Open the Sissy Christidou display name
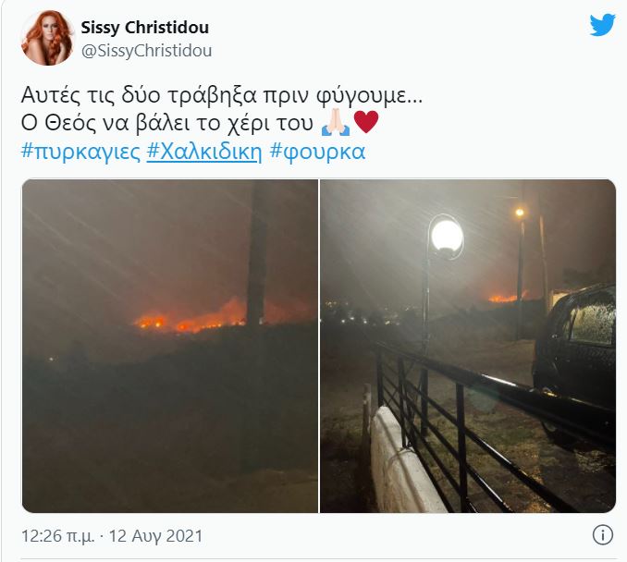The height and width of the screenshot is (562, 627). point(145,28)
